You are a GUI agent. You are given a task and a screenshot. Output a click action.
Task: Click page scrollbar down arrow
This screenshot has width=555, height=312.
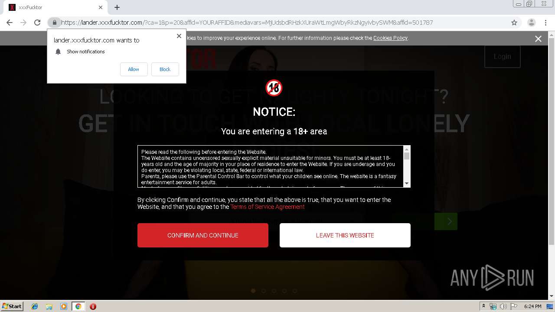tap(552, 296)
